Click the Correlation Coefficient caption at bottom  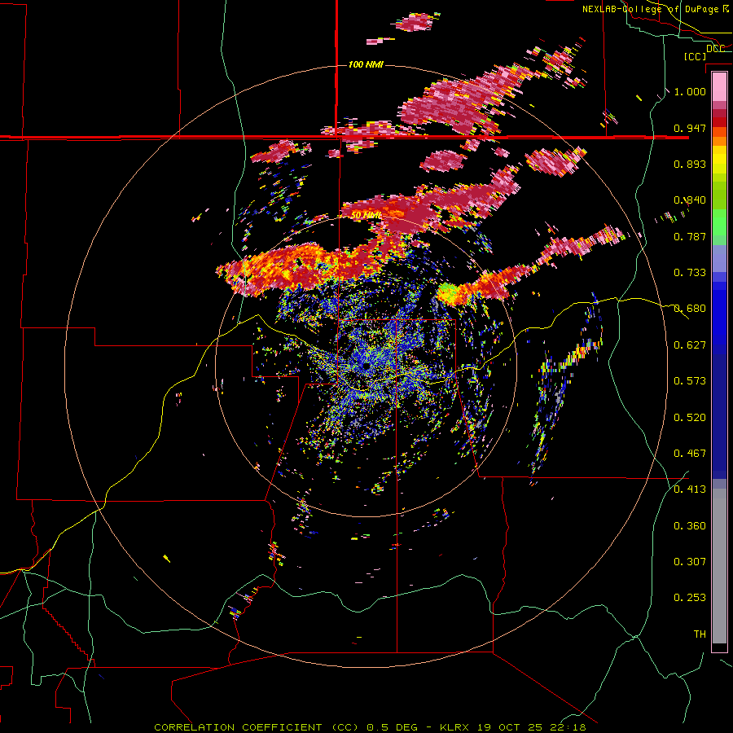point(370,727)
